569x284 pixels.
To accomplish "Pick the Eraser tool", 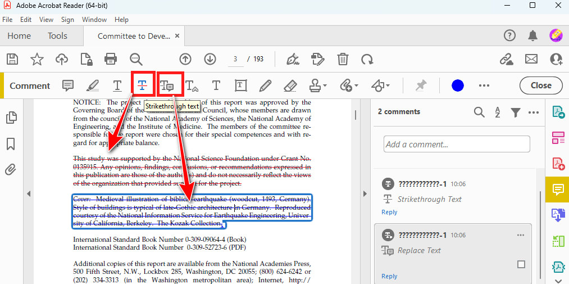I will 290,85.
